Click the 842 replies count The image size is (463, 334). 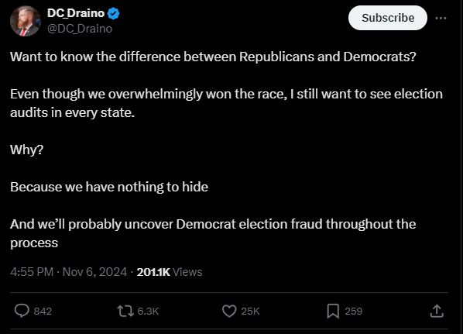click(43, 312)
